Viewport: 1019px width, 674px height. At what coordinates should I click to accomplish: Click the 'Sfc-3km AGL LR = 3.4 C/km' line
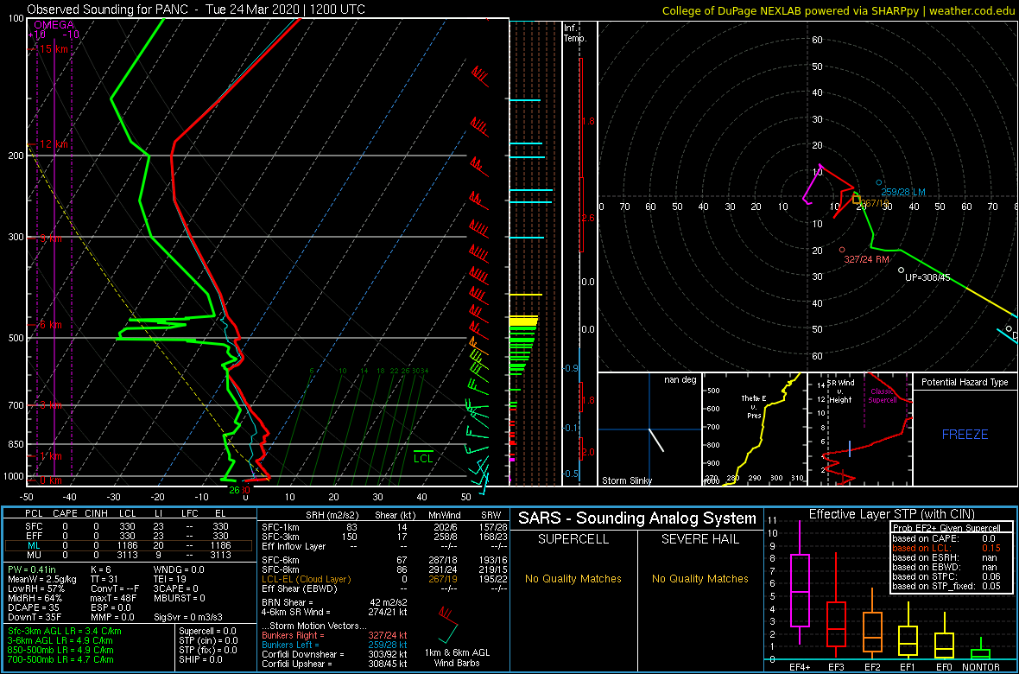65,632
